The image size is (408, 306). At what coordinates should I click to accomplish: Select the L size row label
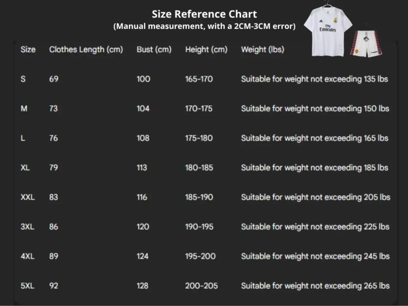pos(23,138)
